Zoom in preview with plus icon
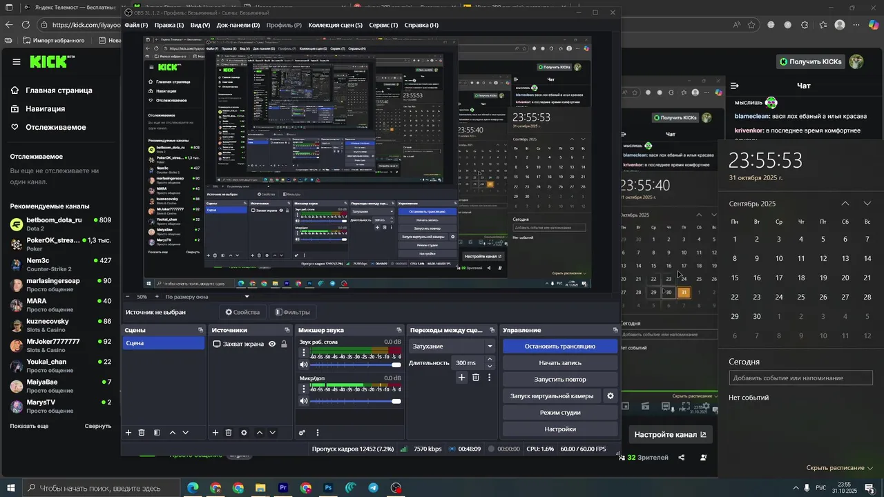This screenshot has width=884, height=497. (157, 297)
